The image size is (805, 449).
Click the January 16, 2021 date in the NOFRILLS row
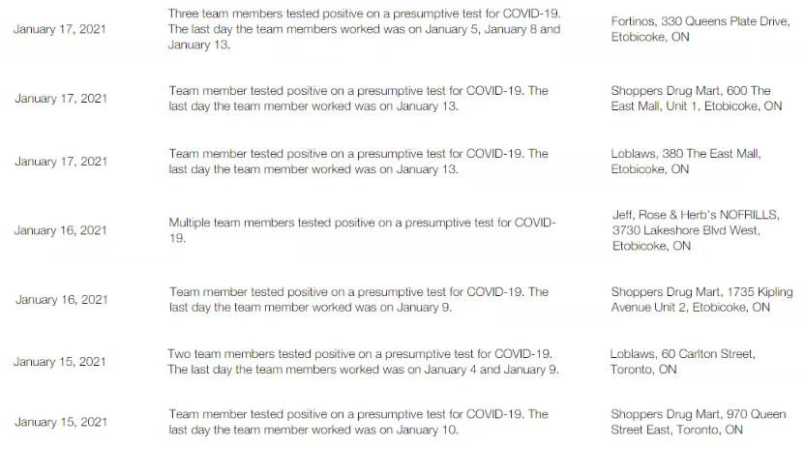[x=60, y=231]
